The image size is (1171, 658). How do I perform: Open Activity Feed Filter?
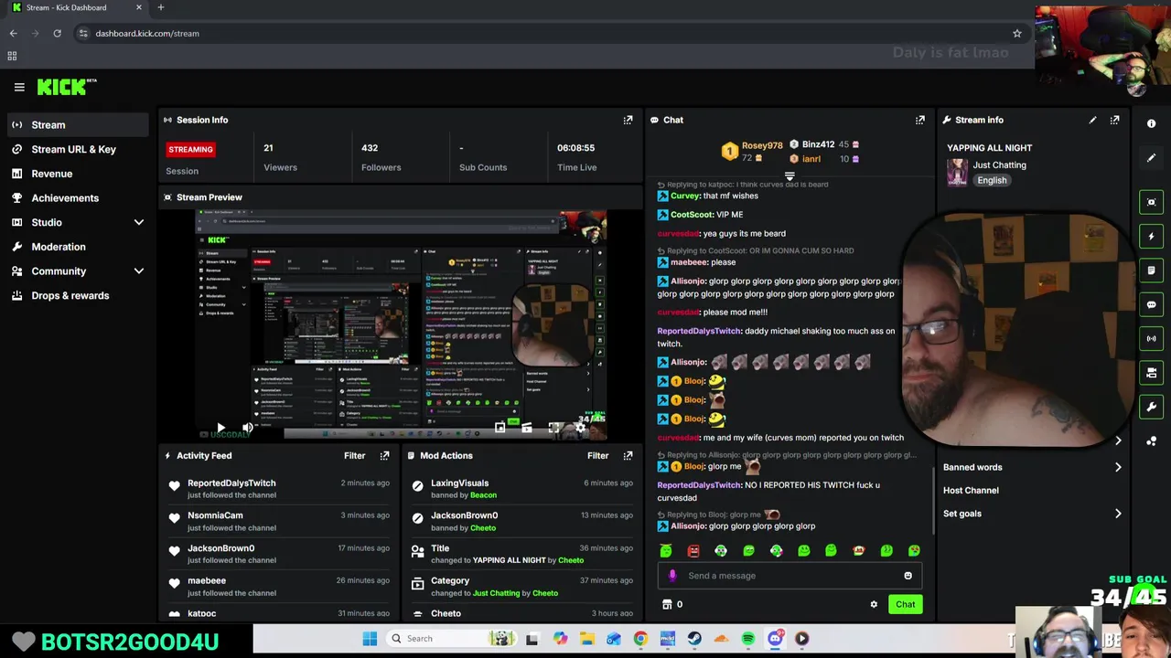[354, 455]
